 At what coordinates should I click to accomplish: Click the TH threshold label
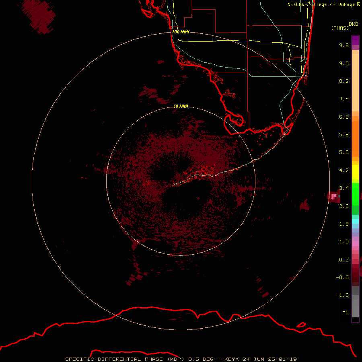346,313
